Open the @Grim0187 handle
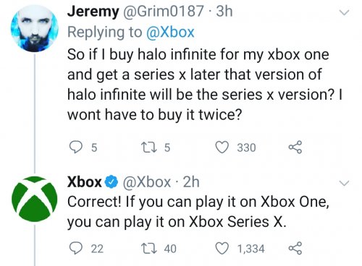Image resolution: width=362 pixels, height=266 pixels. [164, 12]
